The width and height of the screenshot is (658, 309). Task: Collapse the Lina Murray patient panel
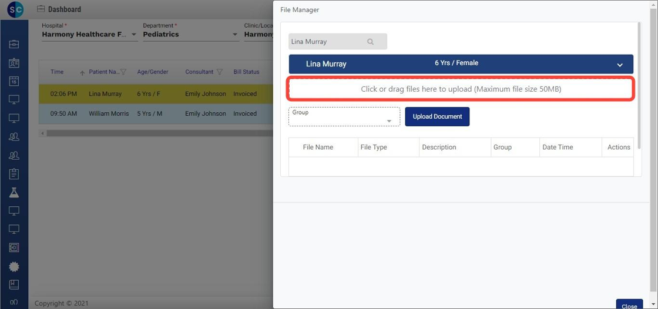click(619, 65)
